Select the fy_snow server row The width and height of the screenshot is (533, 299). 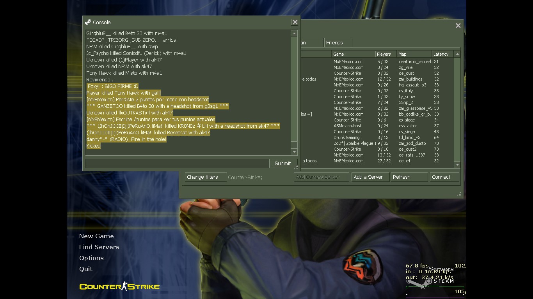coord(377,97)
